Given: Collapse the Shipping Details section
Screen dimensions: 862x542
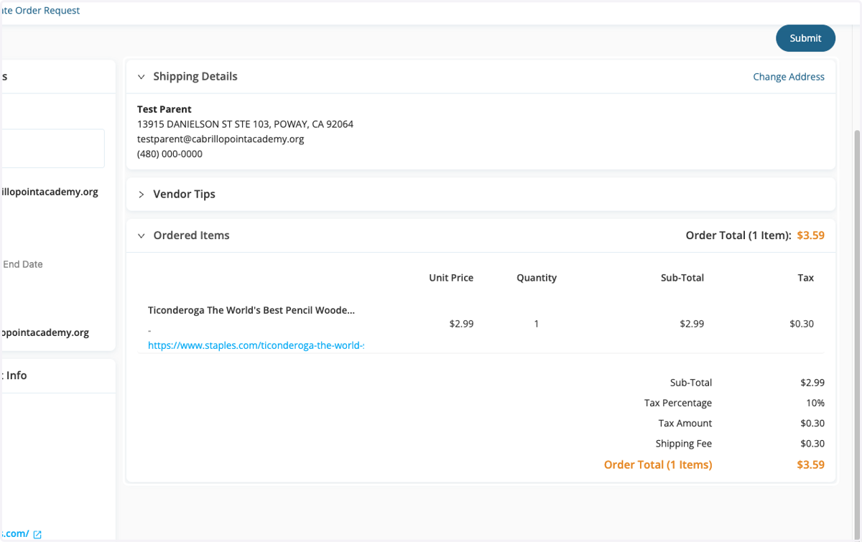Looking at the screenshot, I should point(141,77).
